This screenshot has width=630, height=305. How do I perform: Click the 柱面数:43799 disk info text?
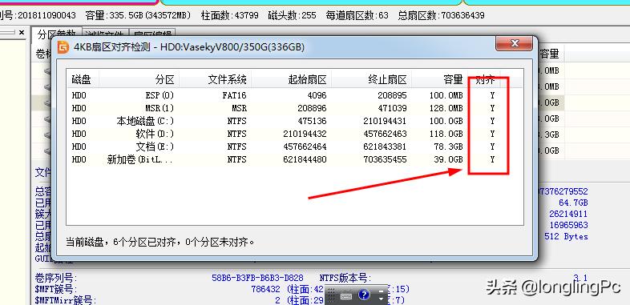click(x=229, y=16)
